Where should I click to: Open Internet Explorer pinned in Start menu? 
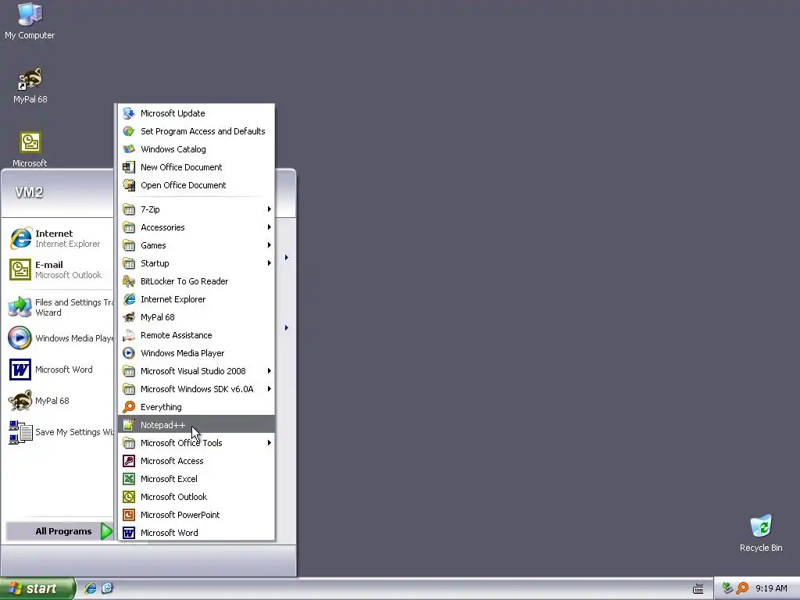coord(59,238)
